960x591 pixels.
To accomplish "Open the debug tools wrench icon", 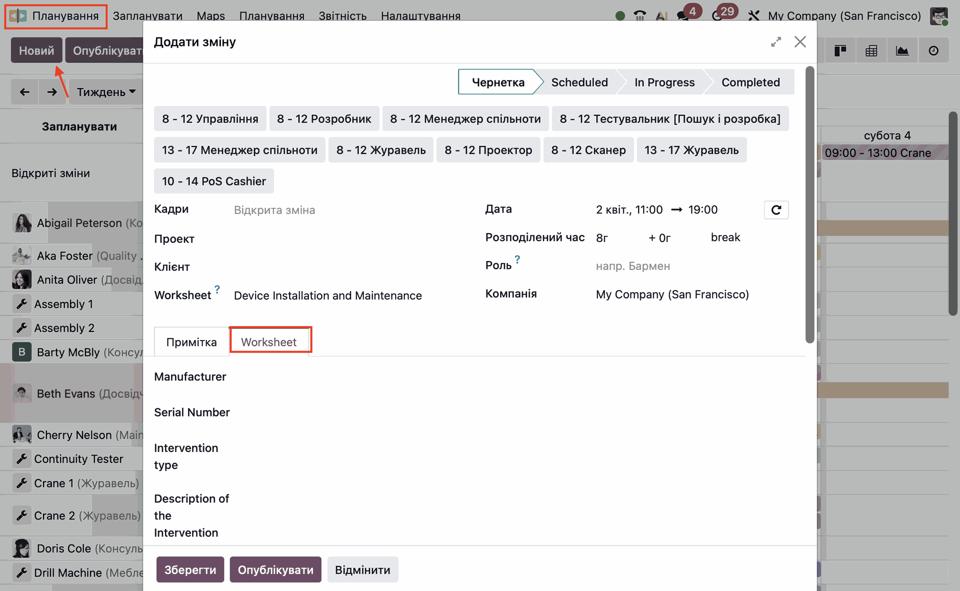I will click(x=753, y=15).
